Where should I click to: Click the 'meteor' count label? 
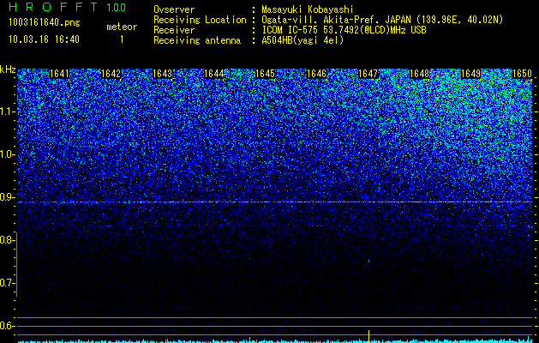[122, 27]
